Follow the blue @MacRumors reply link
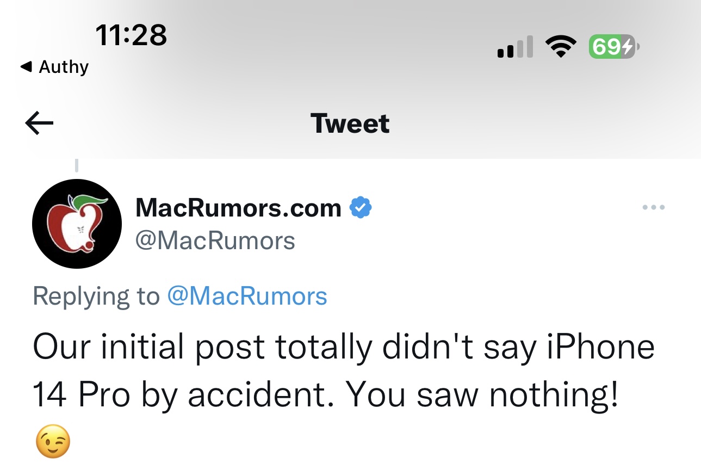Screen dimensions: 701x476 point(247,296)
